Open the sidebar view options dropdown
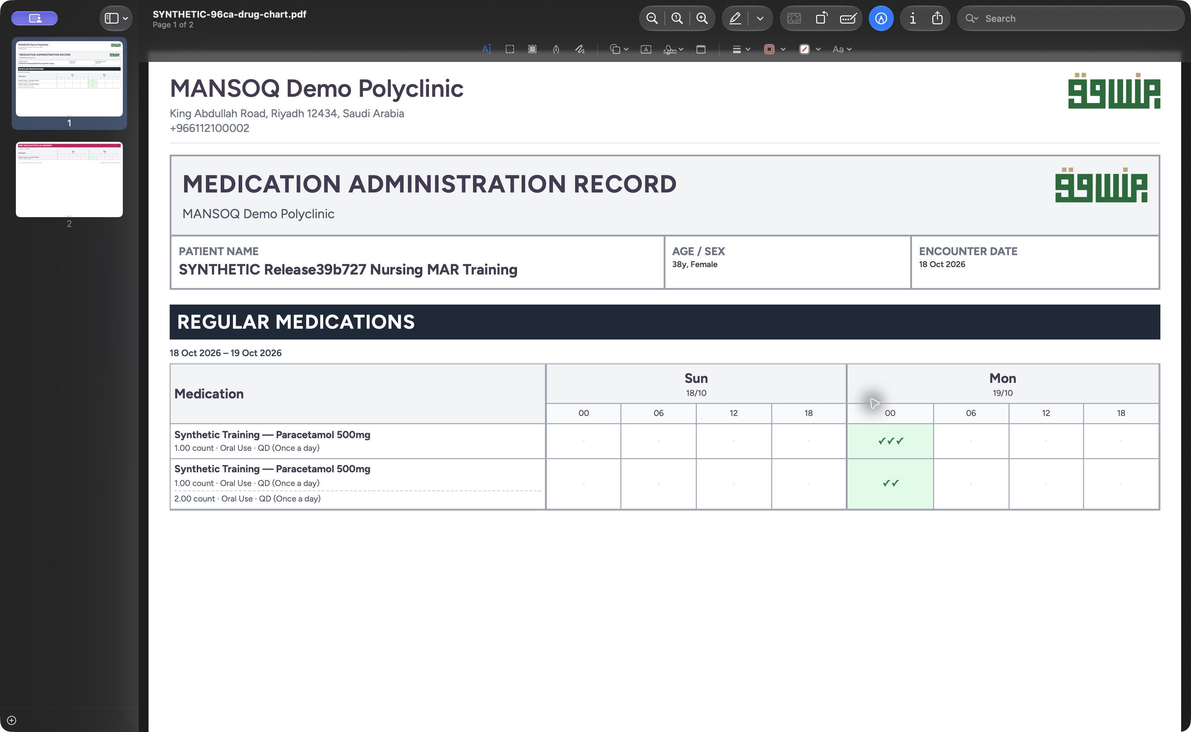This screenshot has height=732, width=1191. (x=116, y=18)
